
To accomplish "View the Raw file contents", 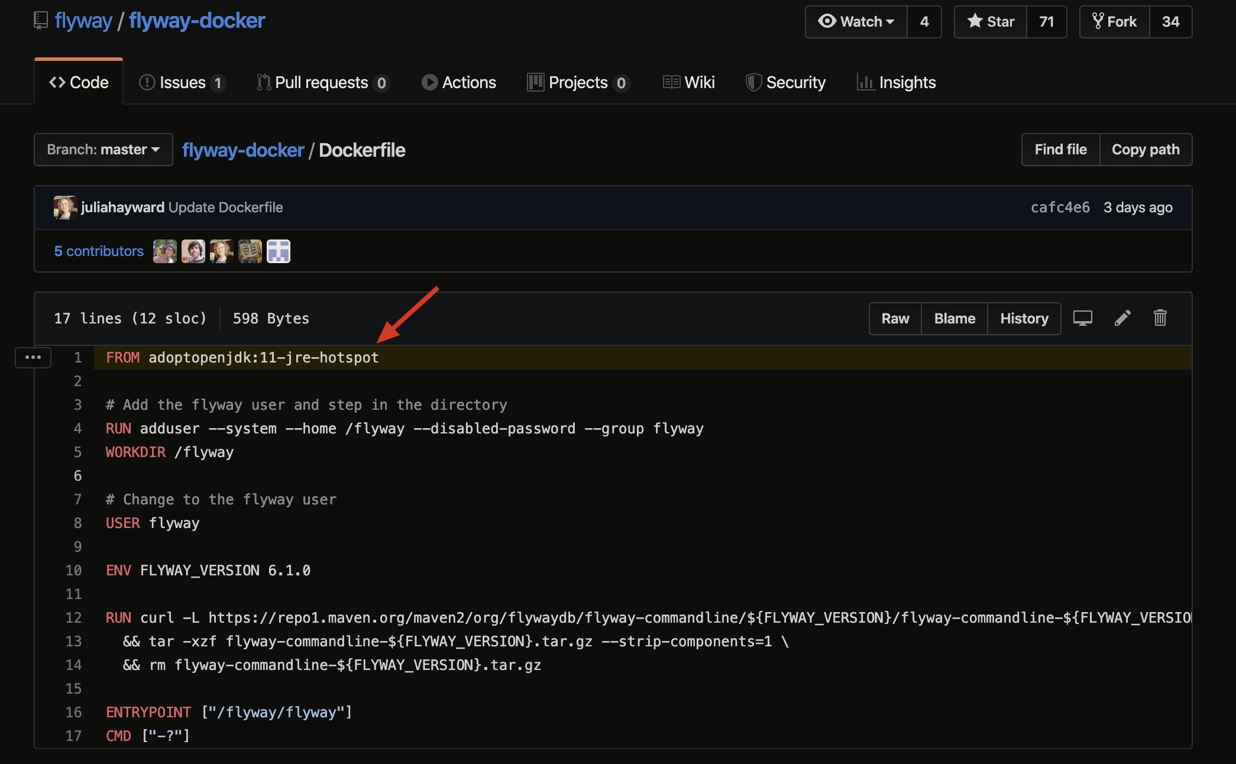I will tap(895, 319).
